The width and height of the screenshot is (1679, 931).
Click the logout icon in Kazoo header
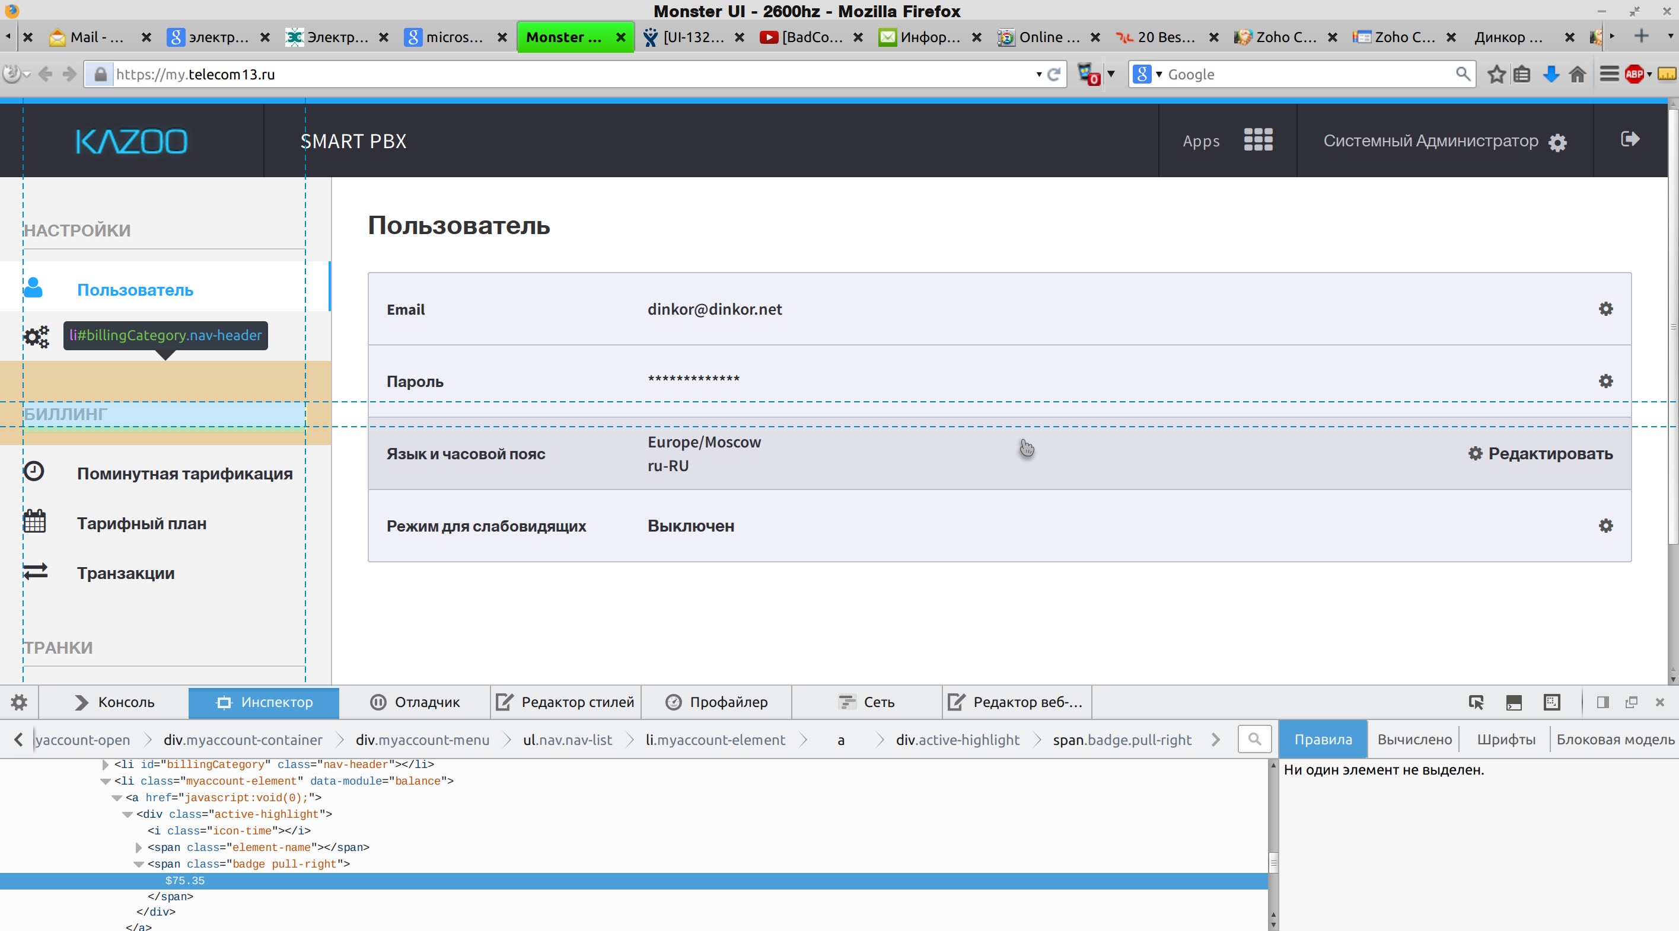[x=1629, y=139]
